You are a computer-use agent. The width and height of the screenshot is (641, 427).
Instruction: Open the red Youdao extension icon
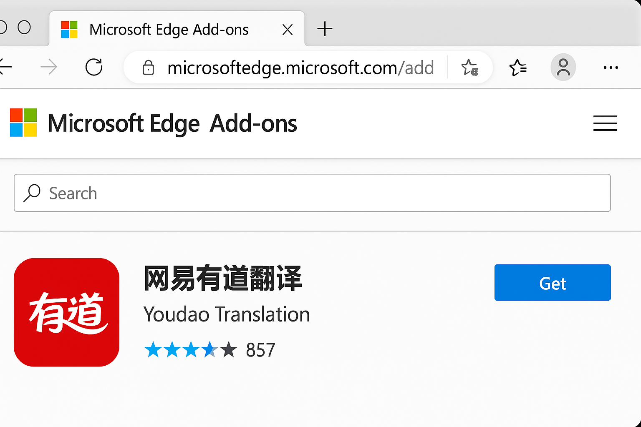[x=66, y=312]
